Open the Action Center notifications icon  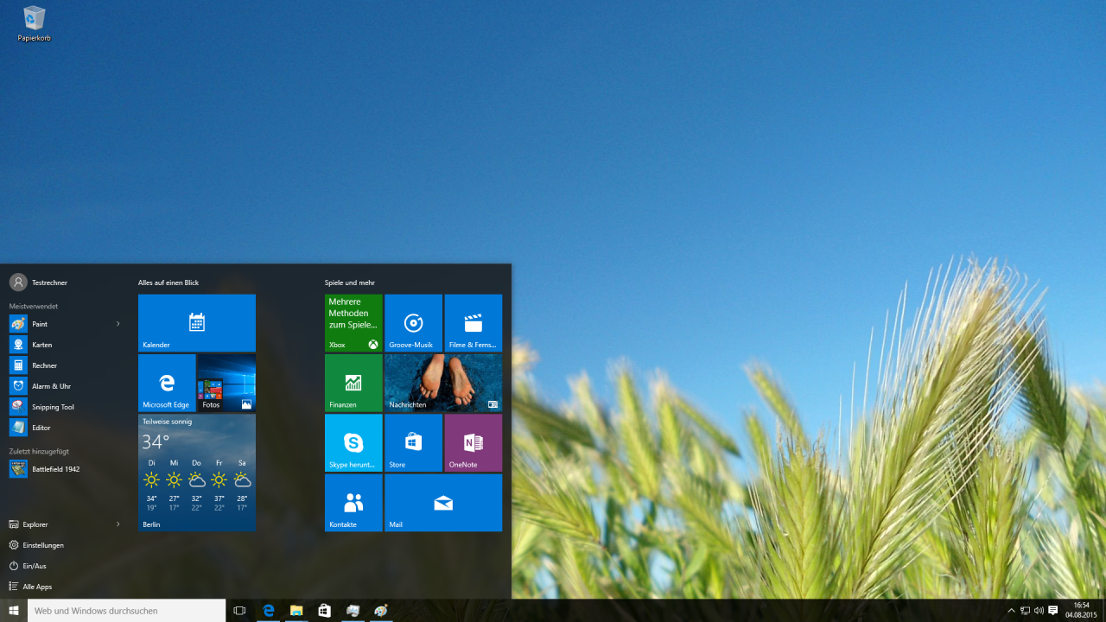[1052, 611]
